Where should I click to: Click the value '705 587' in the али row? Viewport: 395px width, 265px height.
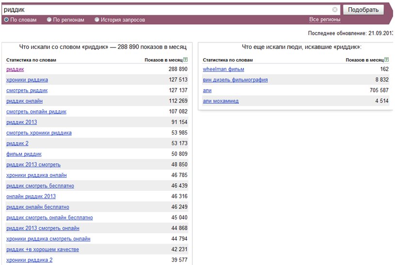(379, 90)
